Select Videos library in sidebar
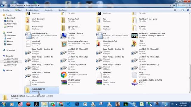Image resolution: width=191 pixels, height=107 pixels. (10, 44)
